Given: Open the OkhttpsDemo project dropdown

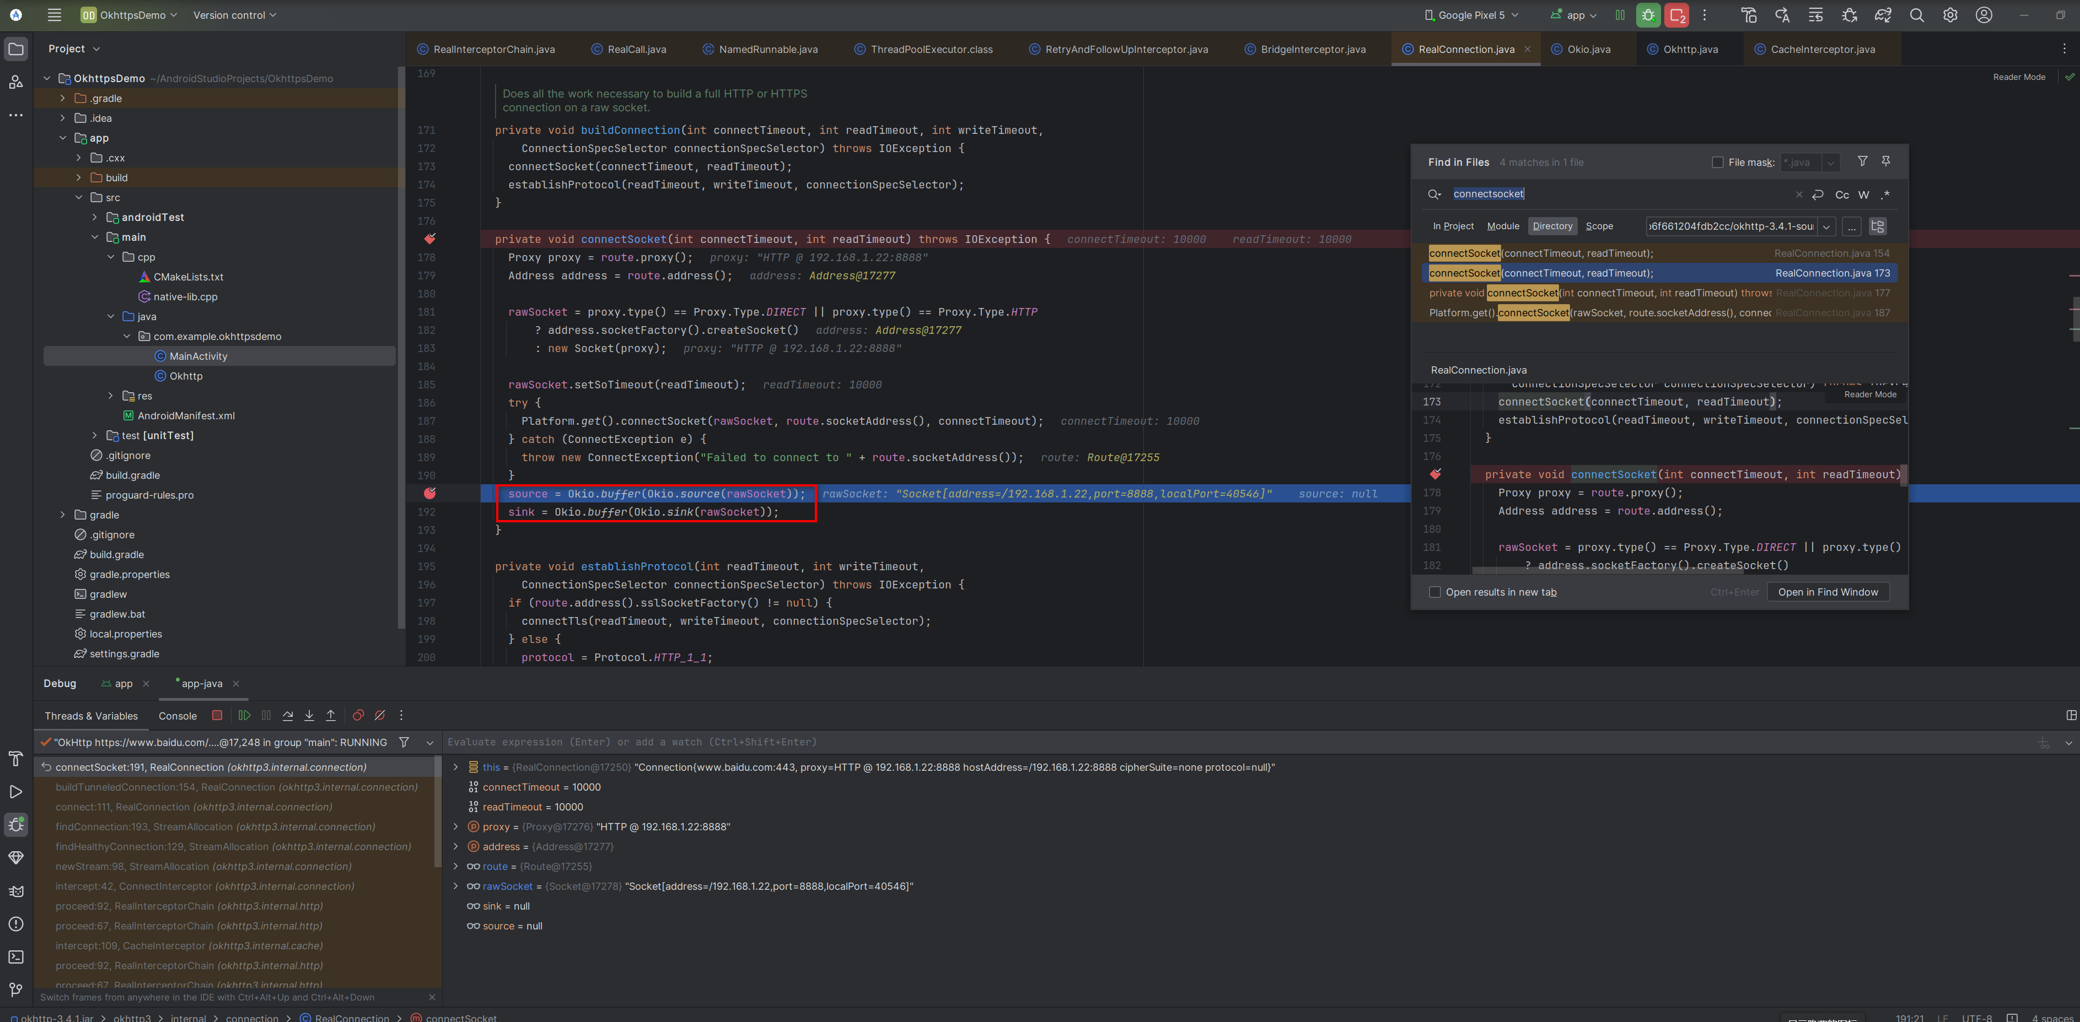Looking at the screenshot, I should (129, 15).
